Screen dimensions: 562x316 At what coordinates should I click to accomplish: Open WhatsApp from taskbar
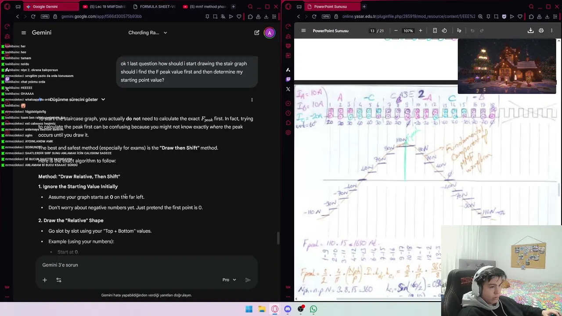(x=313, y=309)
